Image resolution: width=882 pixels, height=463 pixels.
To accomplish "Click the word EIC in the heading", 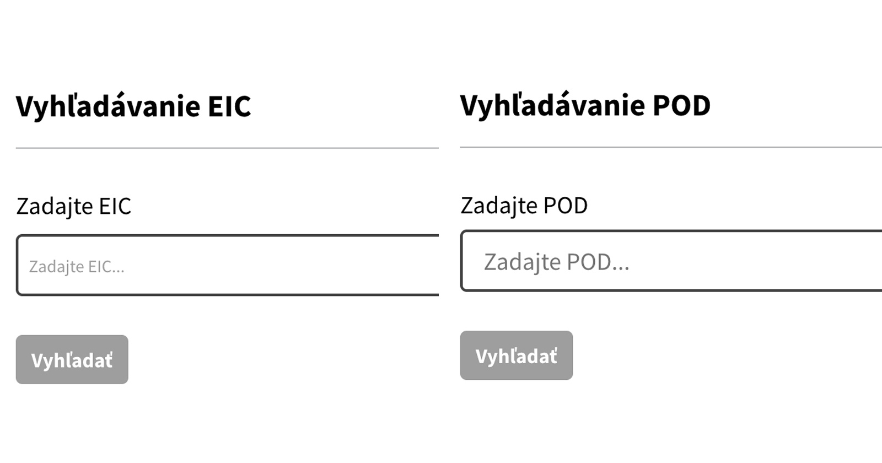I will (x=229, y=106).
